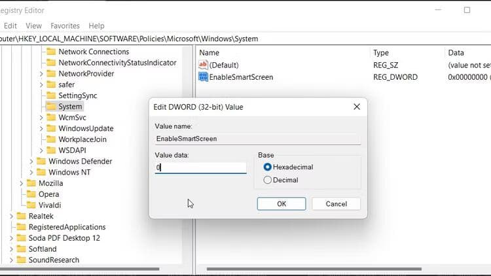Close the Edit DWORD dialog with X

(x=356, y=107)
